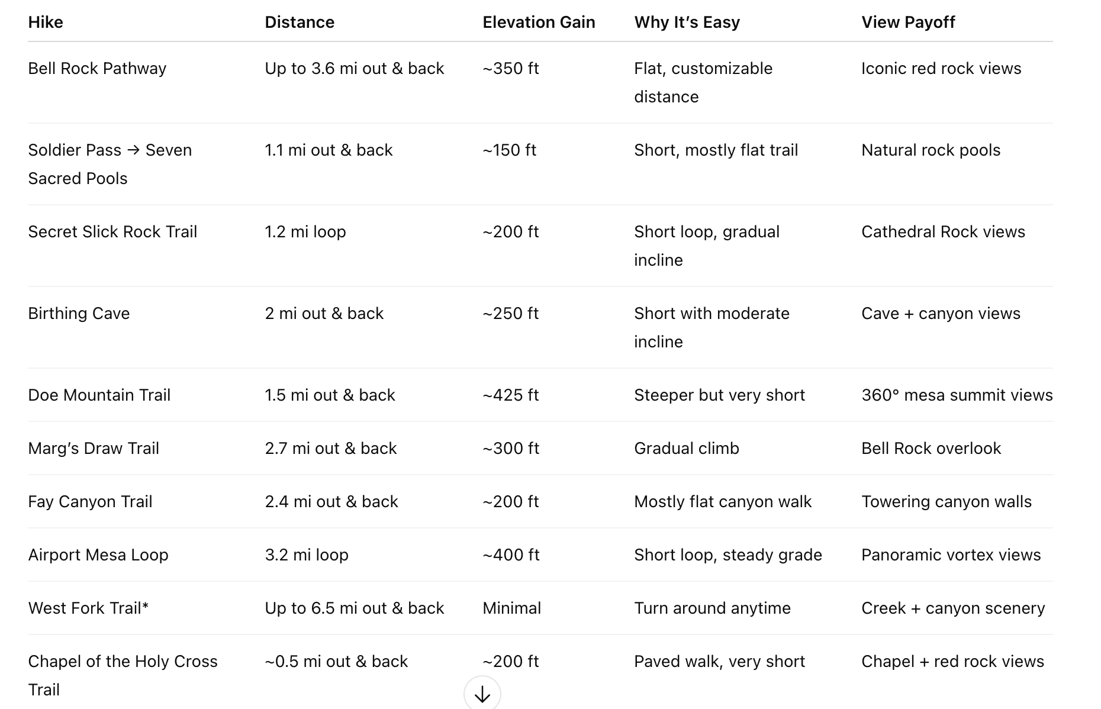Click the Soldier Pass Seven Sacred Pools cell
This screenshot has height=709, width=1101.
[x=110, y=164]
